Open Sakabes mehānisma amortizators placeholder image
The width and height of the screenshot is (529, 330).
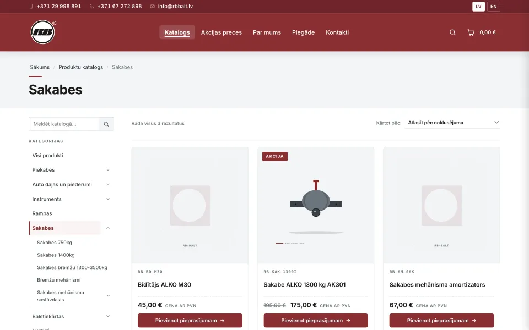[441, 205]
